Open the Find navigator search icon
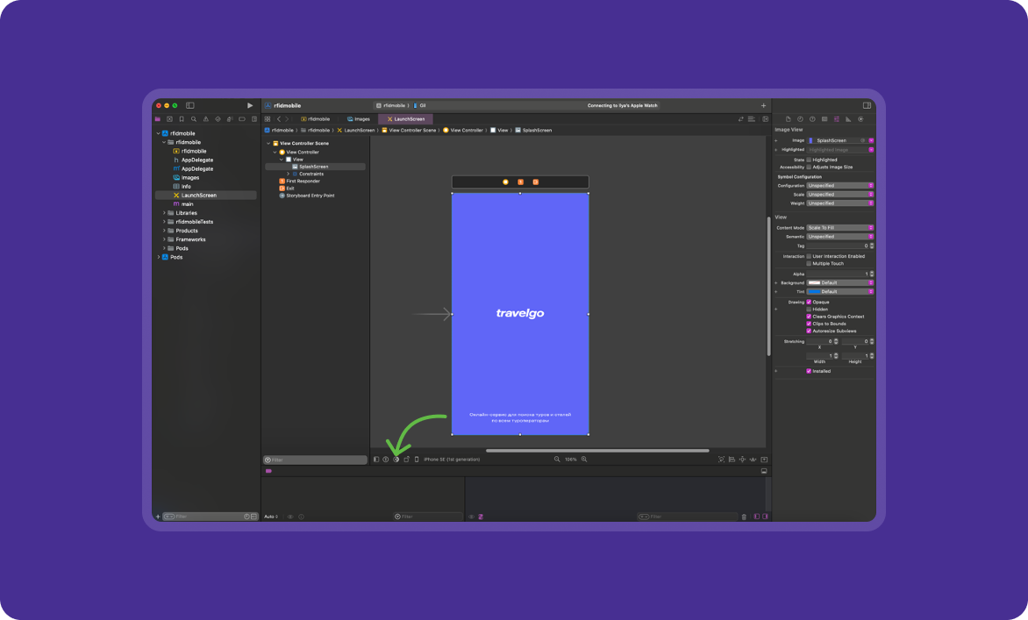Screen dimensions: 1028x620 coord(194,119)
